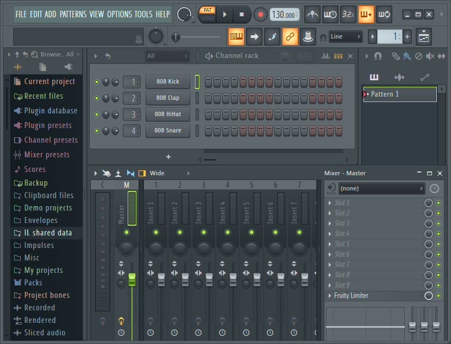Open the FILE menu
Image resolution: width=451 pixels, height=344 pixels.
point(21,14)
